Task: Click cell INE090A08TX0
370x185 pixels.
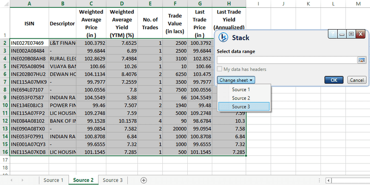Action: (29, 129)
